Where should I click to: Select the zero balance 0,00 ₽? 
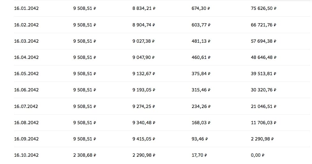click(x=257, y=155)
